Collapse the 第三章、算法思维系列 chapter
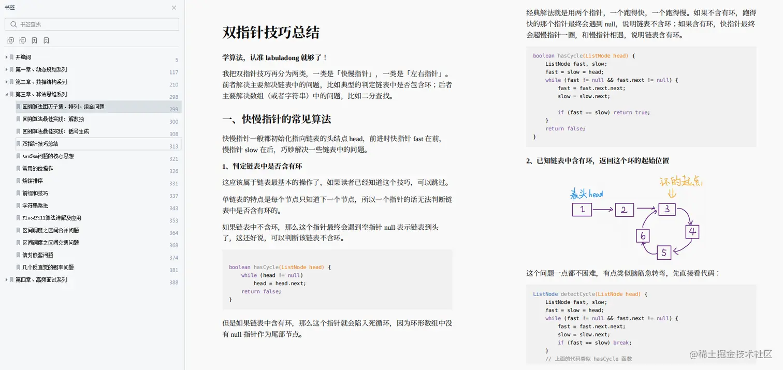 (x=6, y=94)
